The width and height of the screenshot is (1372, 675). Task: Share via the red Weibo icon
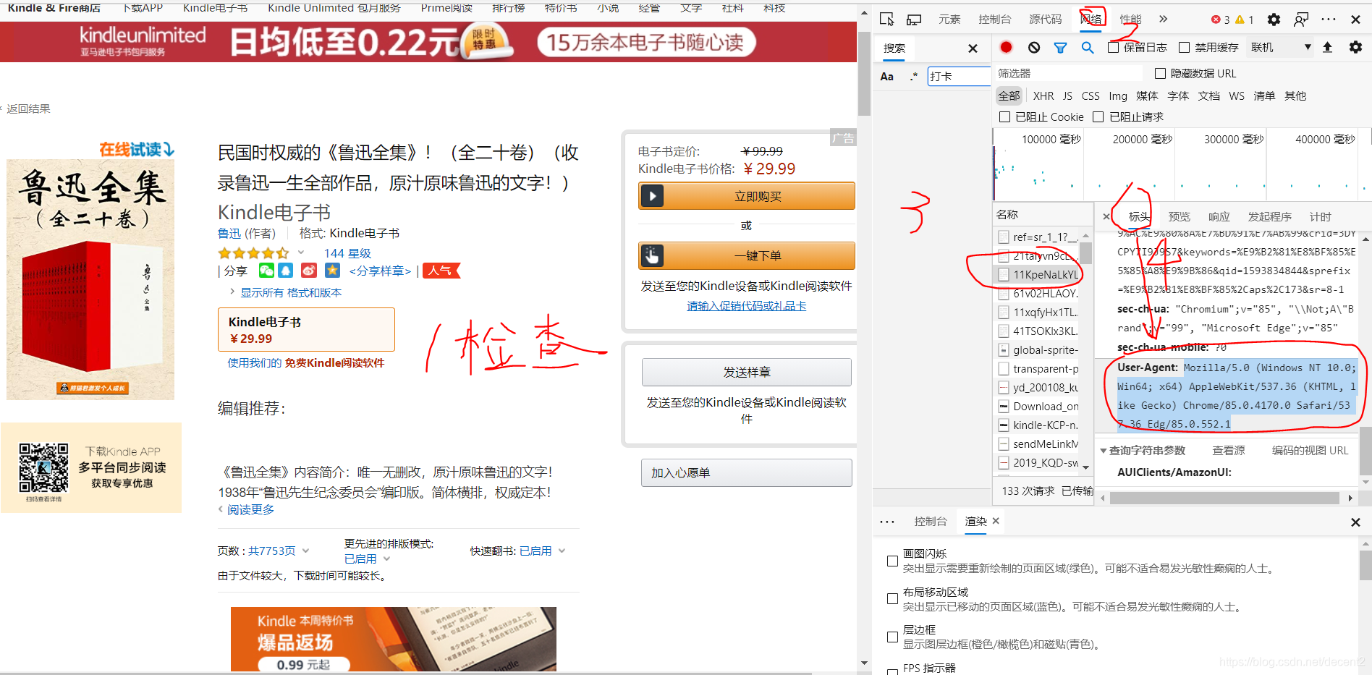pyautogui.click(x=309, y=271)
